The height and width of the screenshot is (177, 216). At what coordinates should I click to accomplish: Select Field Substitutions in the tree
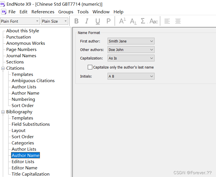pos(31,124)
